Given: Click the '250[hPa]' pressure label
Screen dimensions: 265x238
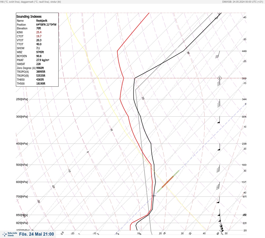Looking at the screenshot, I should coord(22,99).
